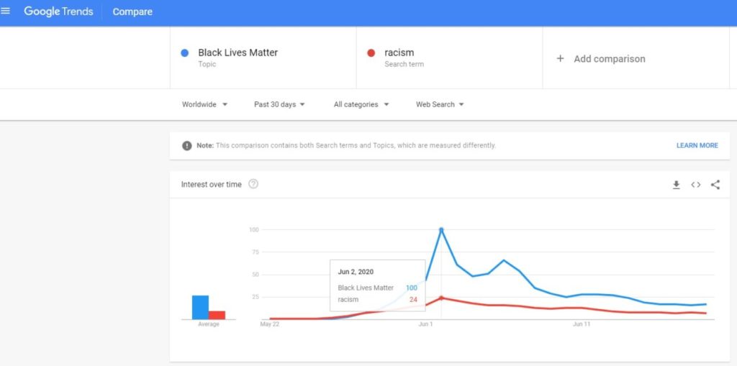The width and height of the screenshot is (737, 366).
Task: Click the Average label under the bars
Action: tap(208, 324)
